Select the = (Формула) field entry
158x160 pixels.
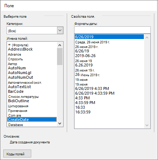(x=18, y=45)
